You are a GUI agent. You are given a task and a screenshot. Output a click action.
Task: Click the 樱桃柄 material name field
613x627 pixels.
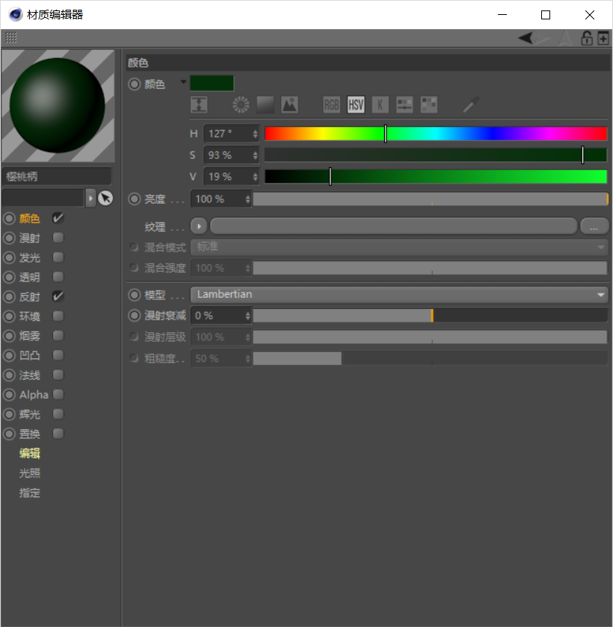[57, 177]
